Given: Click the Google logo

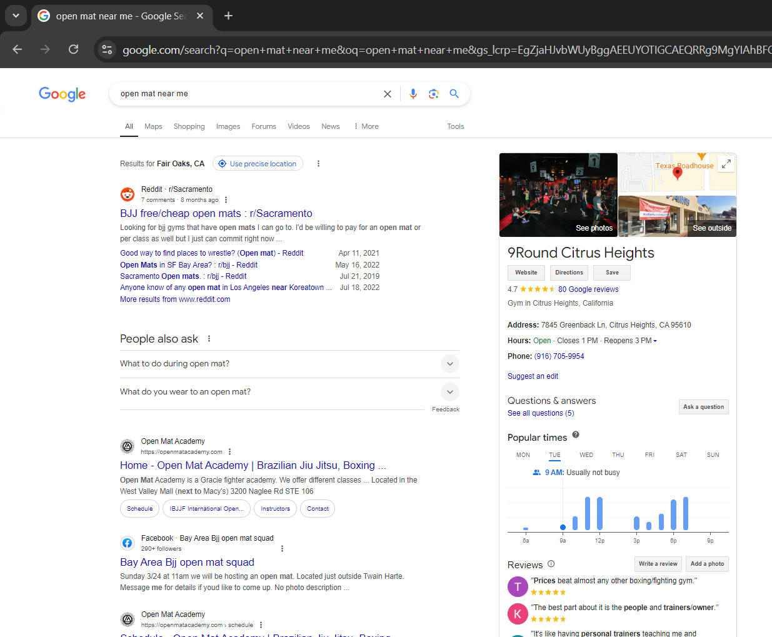Looking at the screenshot, I should (63, 94).
